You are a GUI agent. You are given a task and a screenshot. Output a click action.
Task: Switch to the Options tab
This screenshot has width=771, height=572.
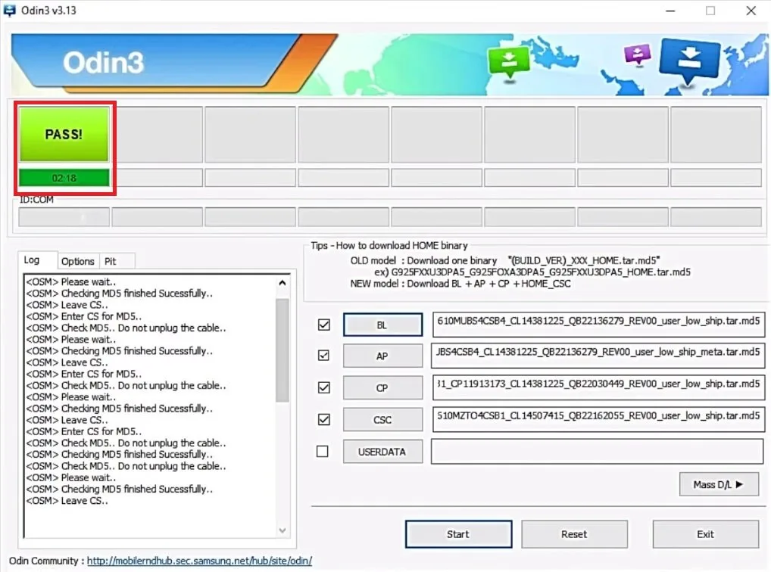click(78, 262)
